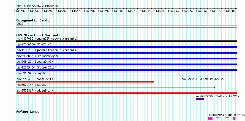Click the small blue nsv6240168 variant marker
245x121 pixels.
(182, 82)
